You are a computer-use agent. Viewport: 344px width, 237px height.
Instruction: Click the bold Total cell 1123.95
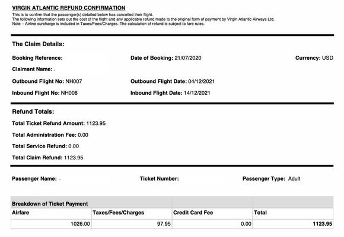pyautogui.click(x=293, y=224)
